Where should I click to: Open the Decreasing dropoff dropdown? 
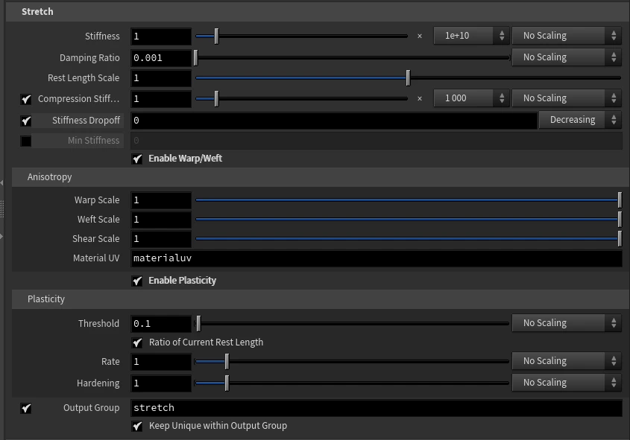(580, 120)
